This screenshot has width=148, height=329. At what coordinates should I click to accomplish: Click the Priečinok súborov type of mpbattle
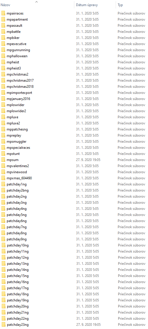pos(131,32)
